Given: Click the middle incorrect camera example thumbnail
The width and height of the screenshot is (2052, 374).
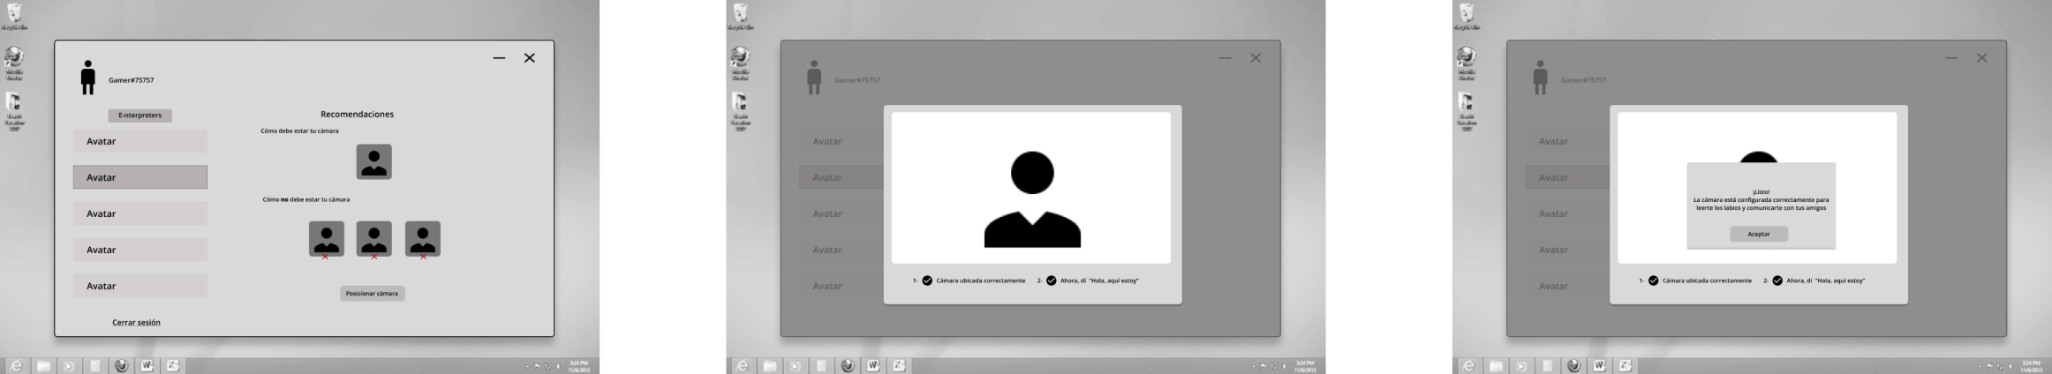Looking at the screenshot, I should click(374, 239).
